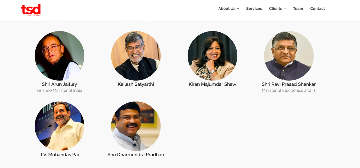The height and width of the screenshot is (168, 360).
Task: Click the Finance Minister of India subtitle
Action: 59,90
